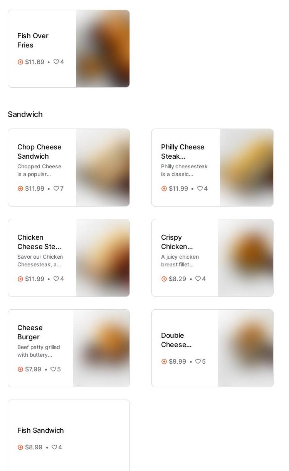Add Double Cheese burger with plus icon
This screenshot has width=289, height=471.
click(x=164, y=361)
